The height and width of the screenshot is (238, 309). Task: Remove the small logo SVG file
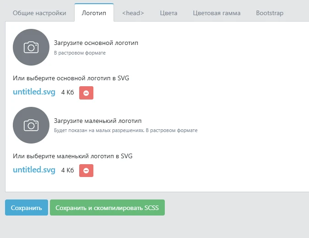[x=86, y=171]
